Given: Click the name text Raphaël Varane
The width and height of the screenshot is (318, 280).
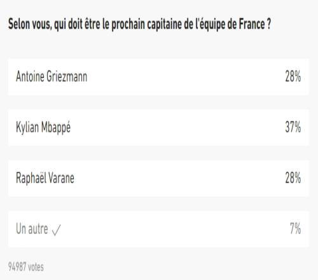Looking at the screenshot, I should pyautogui.click(x=45, y=178).
